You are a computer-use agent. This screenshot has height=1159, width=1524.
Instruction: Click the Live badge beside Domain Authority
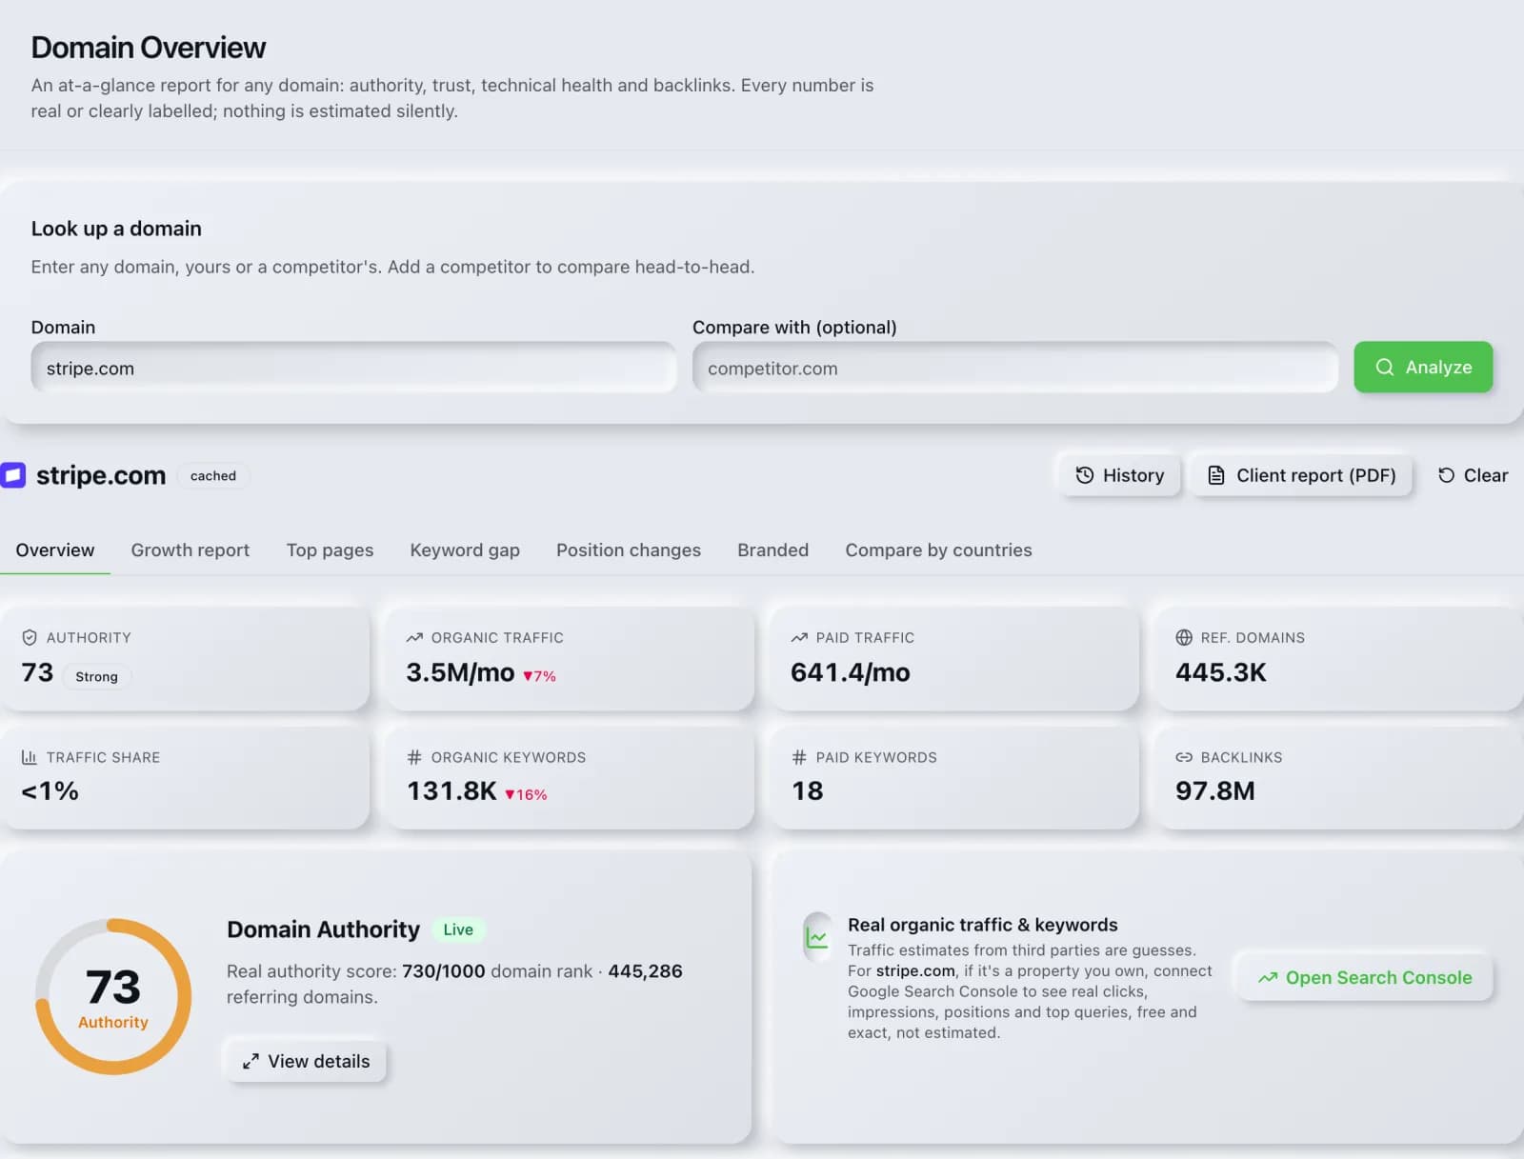click(x=458, y=930)
